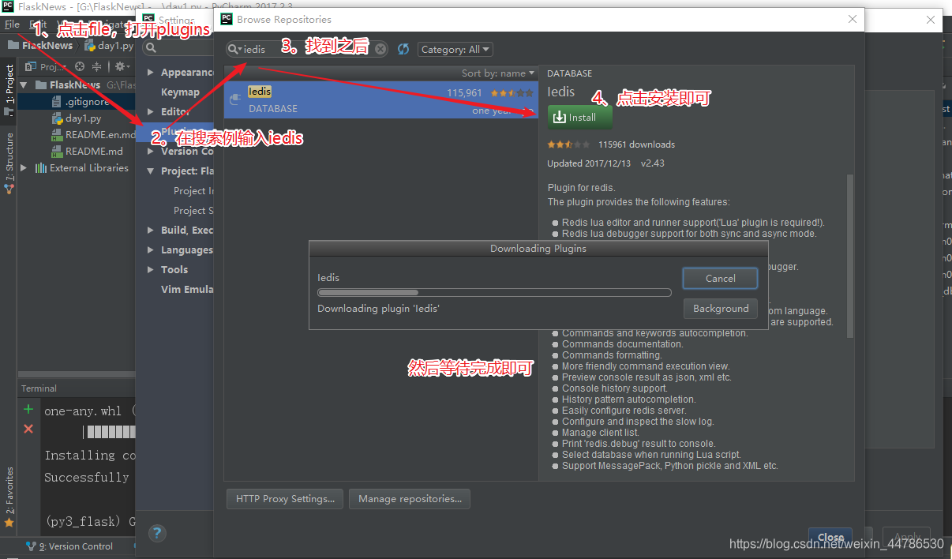Install the Iedis plugin
This screenshot has width=952, height=559.
(x=579, y=116)
